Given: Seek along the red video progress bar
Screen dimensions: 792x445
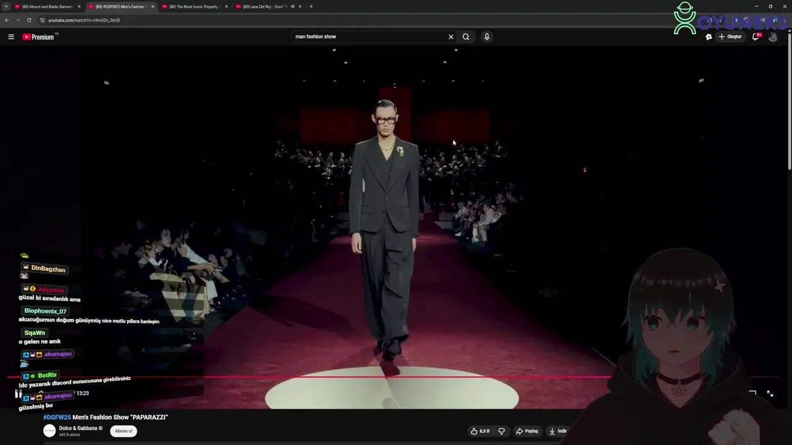Looking at the screenshot, I should pos(394,376).
